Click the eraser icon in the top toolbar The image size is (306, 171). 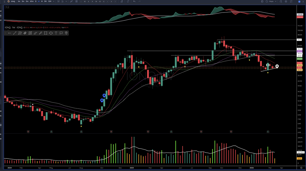point(122,2)
